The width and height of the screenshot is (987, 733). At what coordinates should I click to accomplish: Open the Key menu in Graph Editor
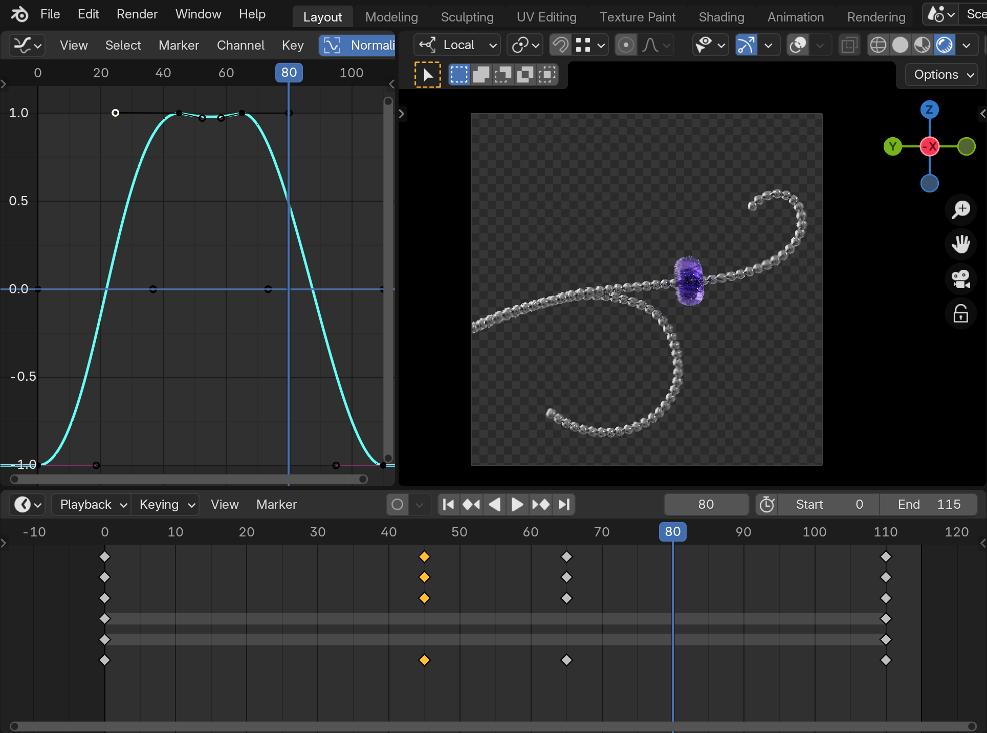click(293, 46)
